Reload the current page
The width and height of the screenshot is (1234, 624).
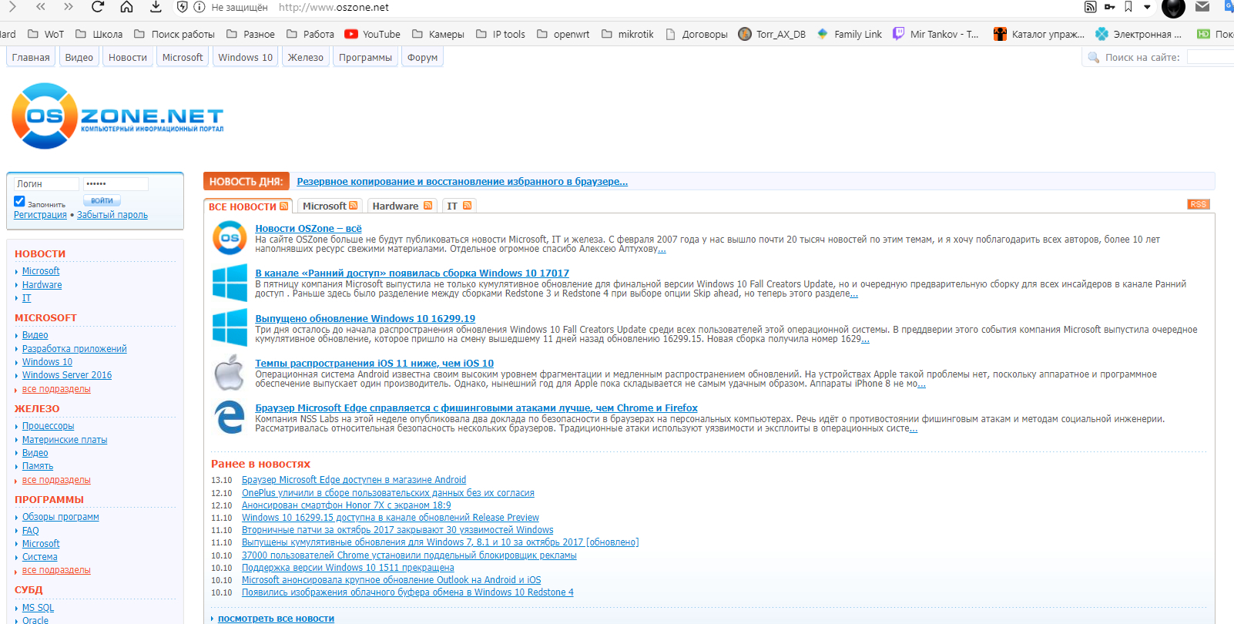click(x=97, y=7)
